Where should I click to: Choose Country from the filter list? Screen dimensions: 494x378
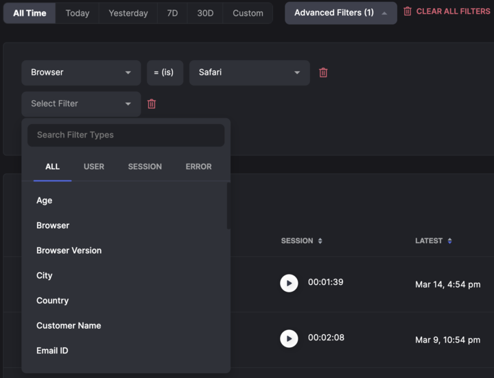(53, 301)
